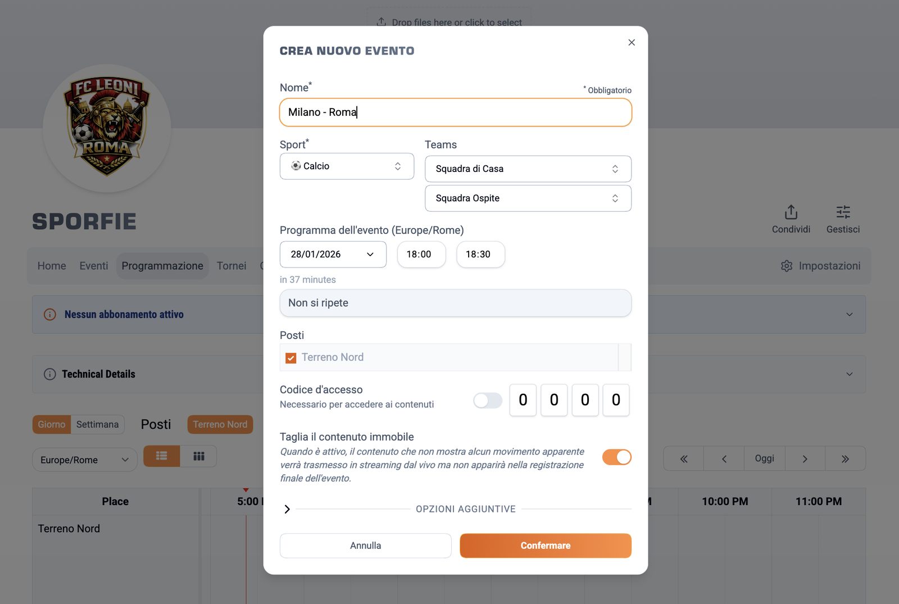The height and width of the screenshot is (604, 899).
Task: Switch to grid columns view icon
Action: point(199,456)
